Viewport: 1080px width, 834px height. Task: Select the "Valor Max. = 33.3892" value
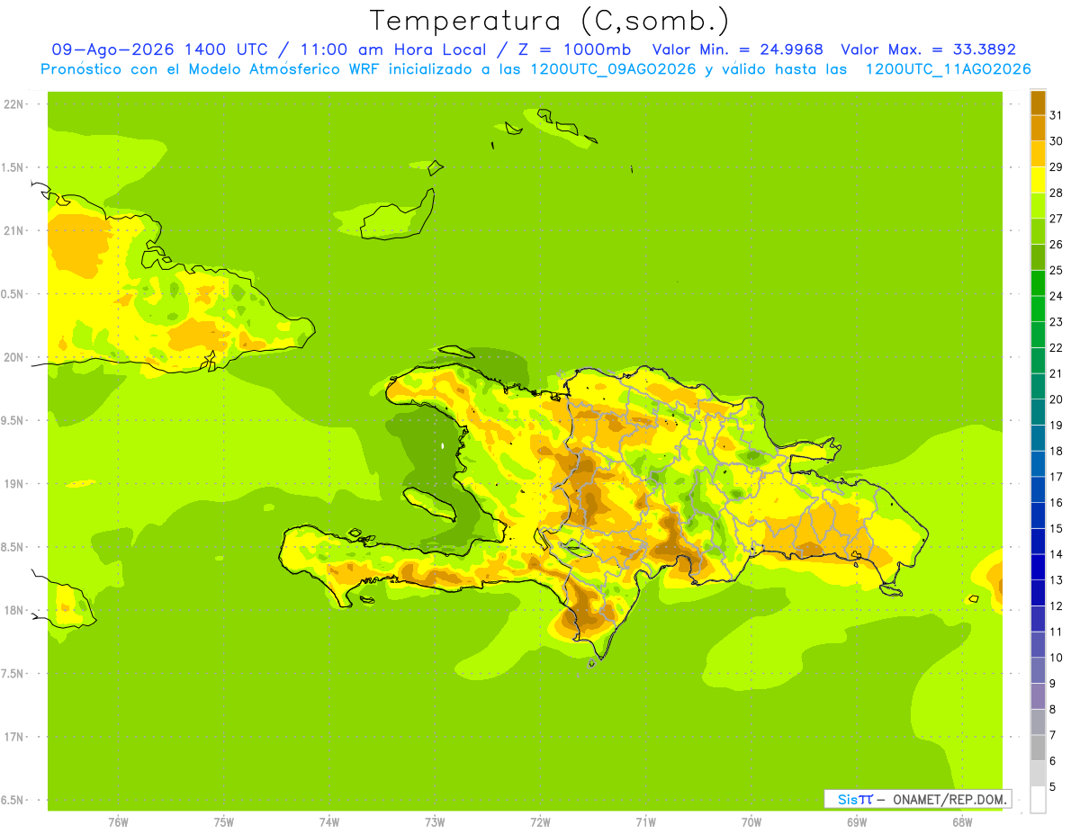pyautogui.click(x=927, y=49)
